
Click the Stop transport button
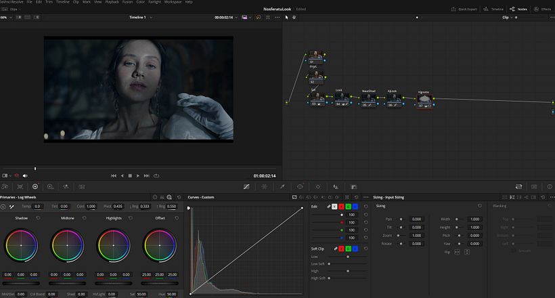[x=130, y=175]
